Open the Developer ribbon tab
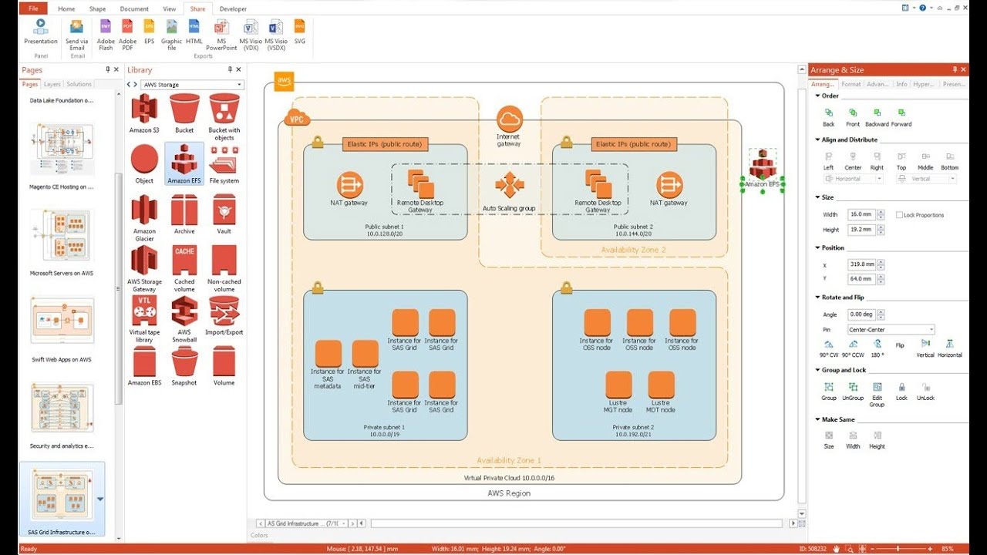The height and width of the screenshot is (555, 987). coord(234,8)
